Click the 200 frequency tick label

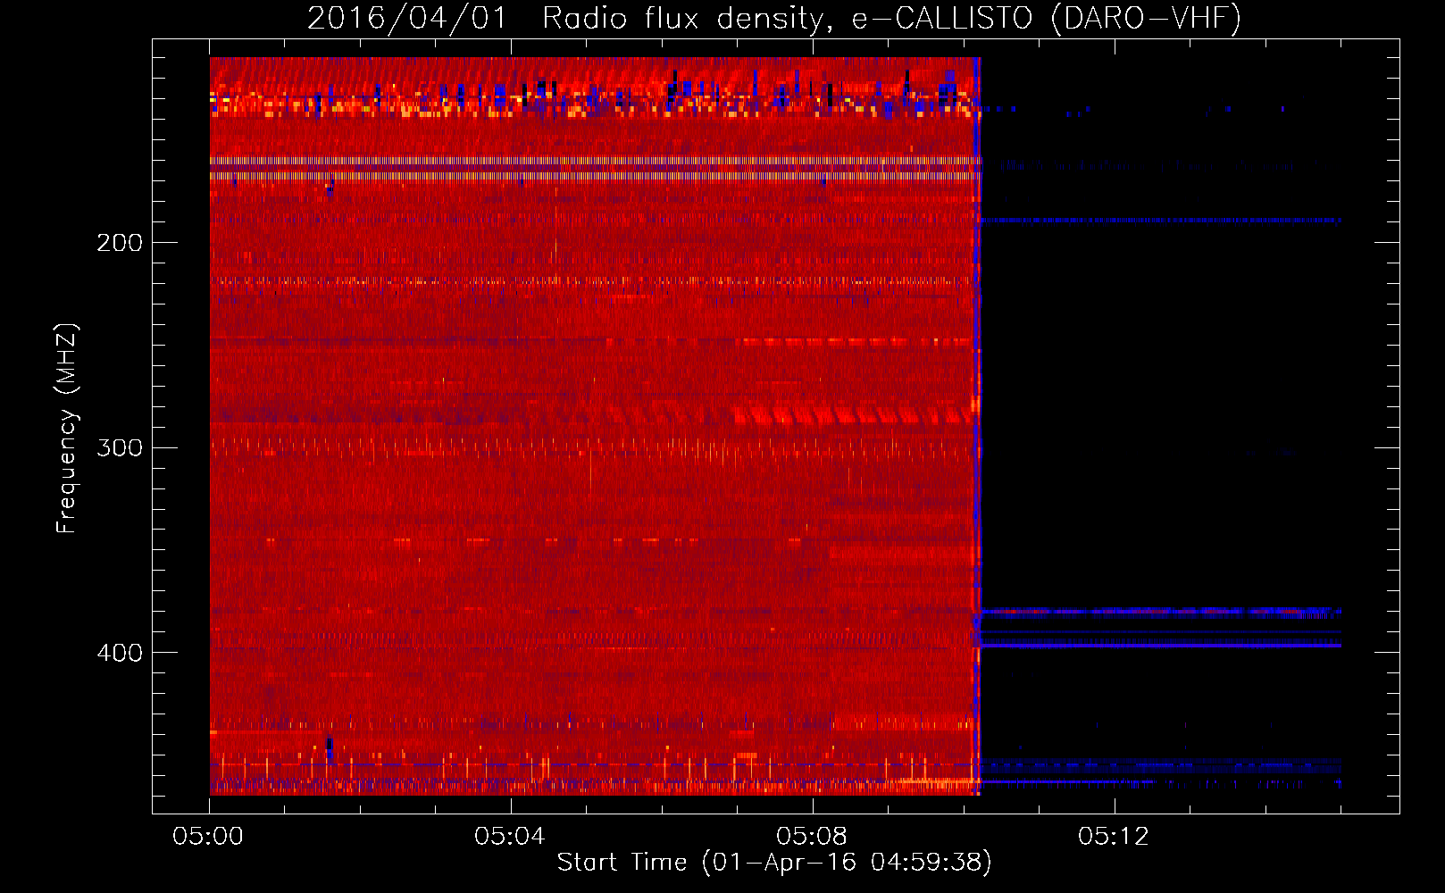pos(120,243)
